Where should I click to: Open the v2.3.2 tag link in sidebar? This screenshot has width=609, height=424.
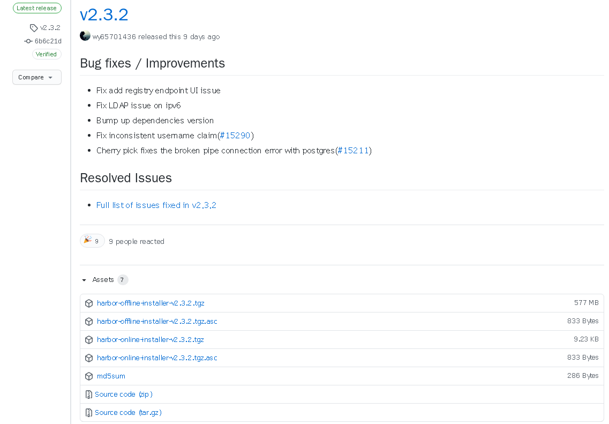click(x=50, y=28)
